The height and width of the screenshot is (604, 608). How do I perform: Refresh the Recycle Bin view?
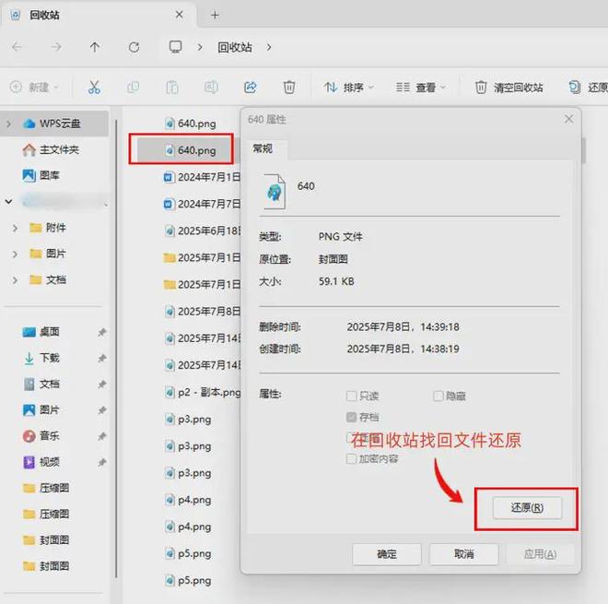coord(134,47)
